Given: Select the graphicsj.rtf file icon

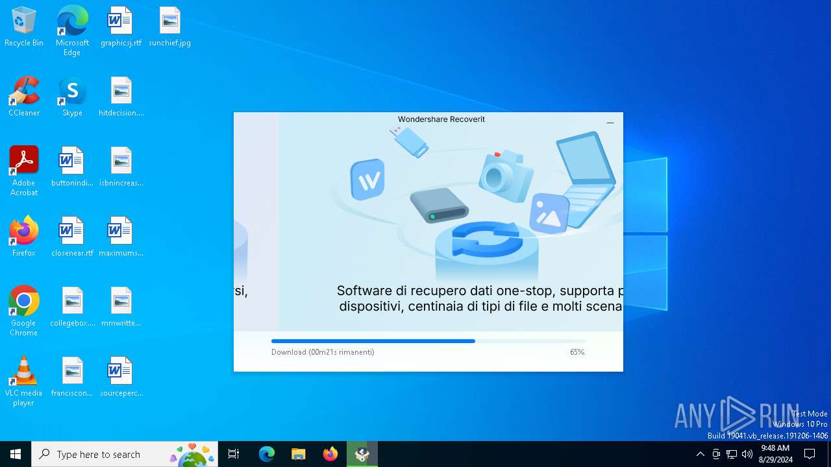Looking at the screenshot, I should (121, 27).
